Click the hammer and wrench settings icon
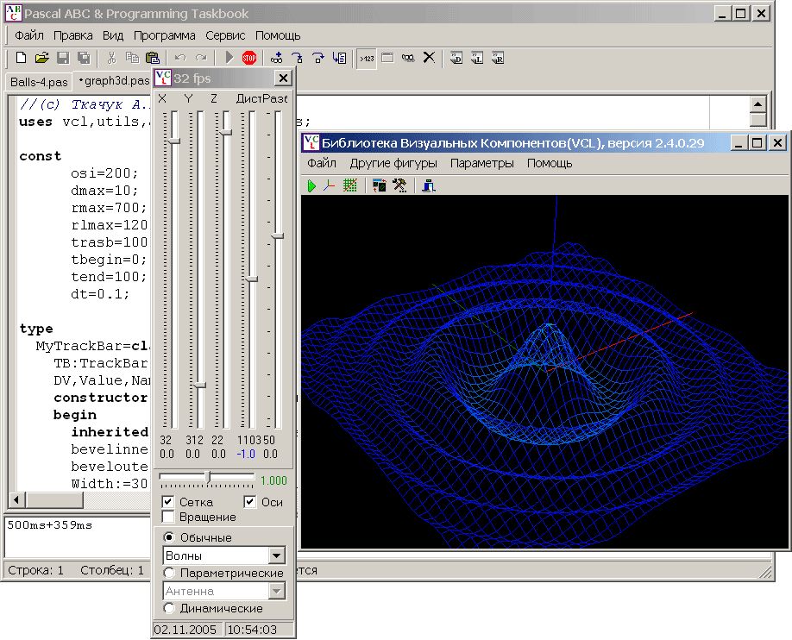 coord(399,185)
